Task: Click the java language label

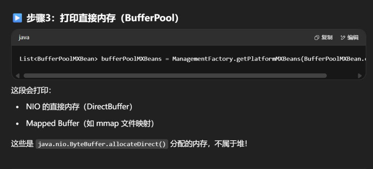Action: click(24, 37)
